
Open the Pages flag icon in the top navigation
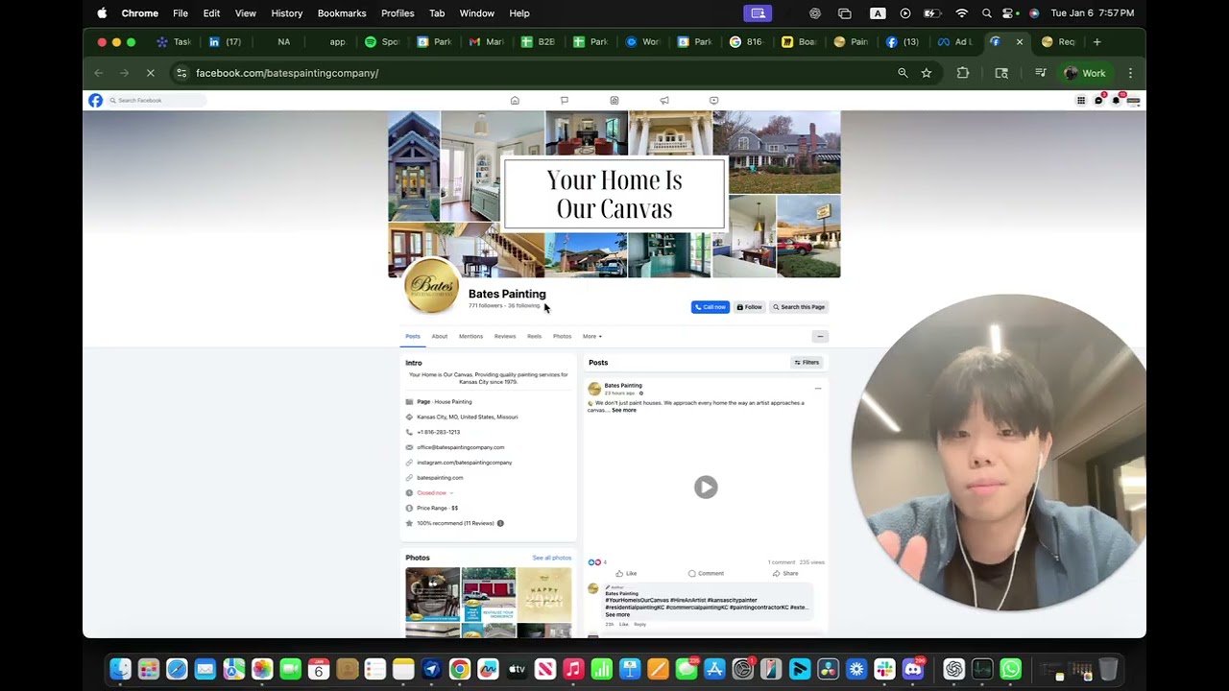tap(565, 100)
